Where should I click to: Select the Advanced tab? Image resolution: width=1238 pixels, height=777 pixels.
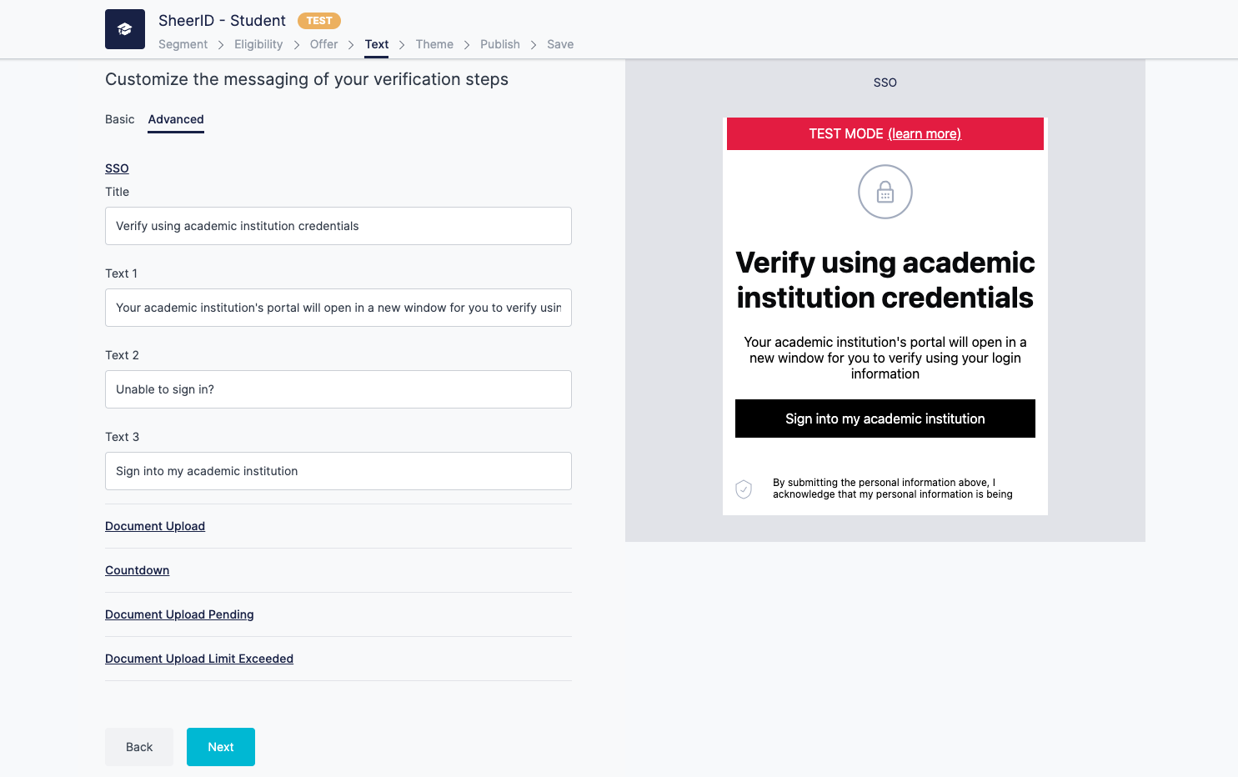[x=175, y=119]
